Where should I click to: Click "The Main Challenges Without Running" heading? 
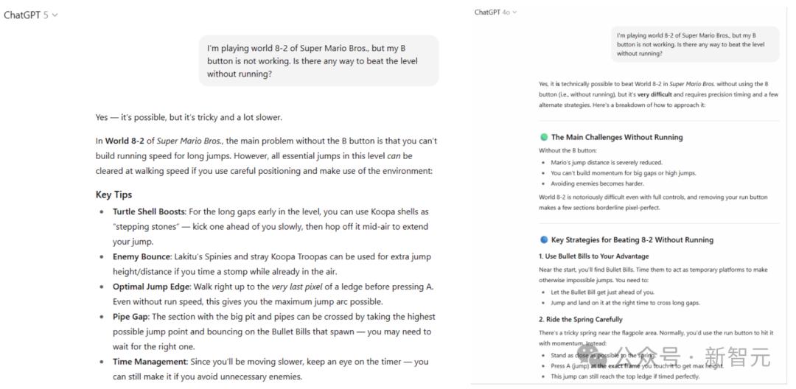point(617,137)
